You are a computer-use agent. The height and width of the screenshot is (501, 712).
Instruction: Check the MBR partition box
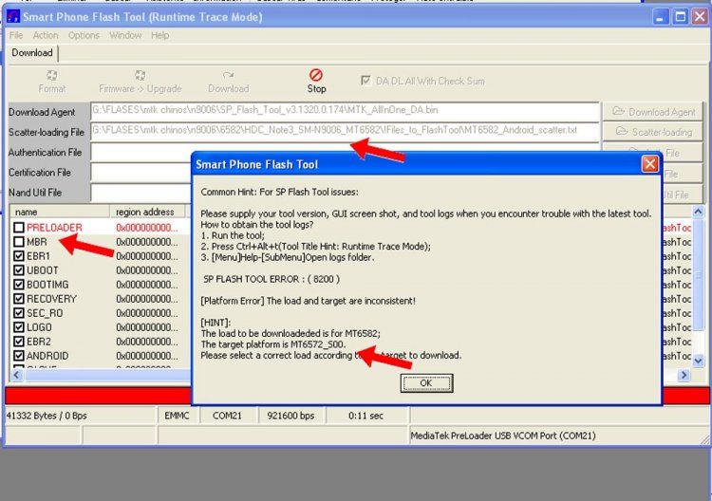19,242
